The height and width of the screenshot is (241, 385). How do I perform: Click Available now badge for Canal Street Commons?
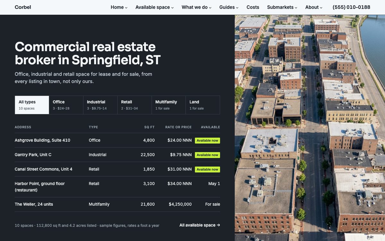coord(208,169)
